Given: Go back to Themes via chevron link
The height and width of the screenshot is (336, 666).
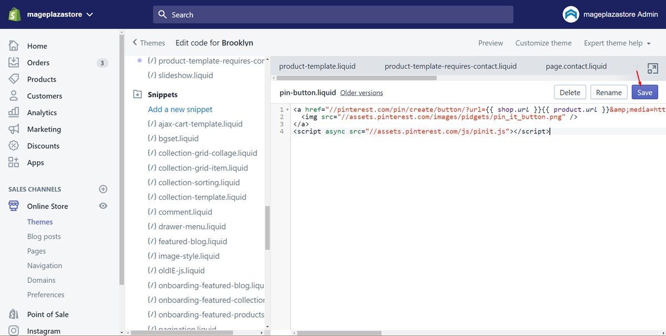Looking at the screenshot, I should 149,43.
